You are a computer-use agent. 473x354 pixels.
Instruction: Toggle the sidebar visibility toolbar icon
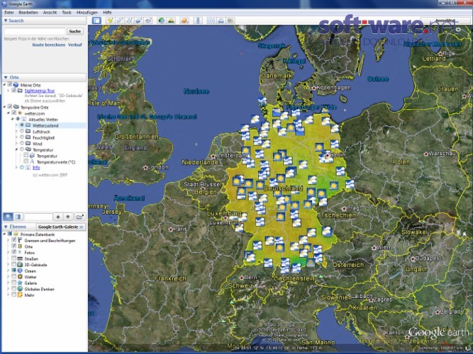(96, 21)
